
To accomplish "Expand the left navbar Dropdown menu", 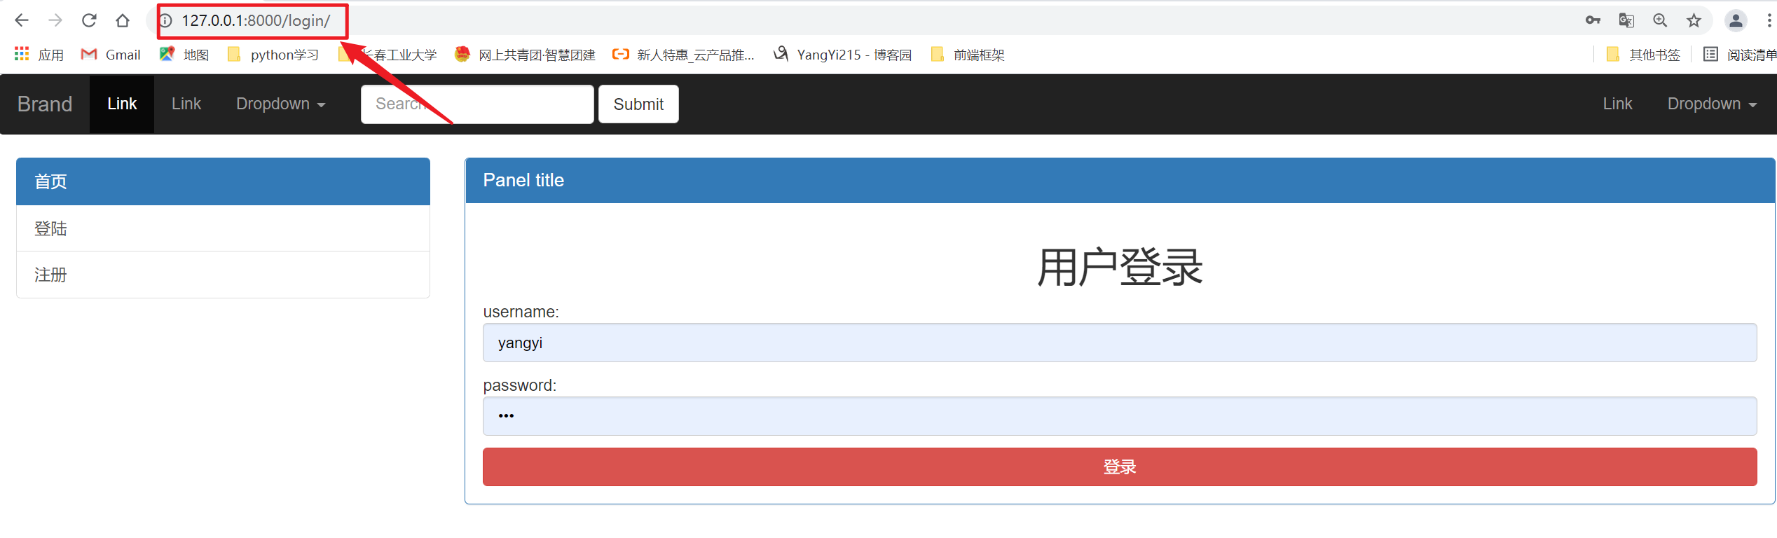I will click(280, 104).
